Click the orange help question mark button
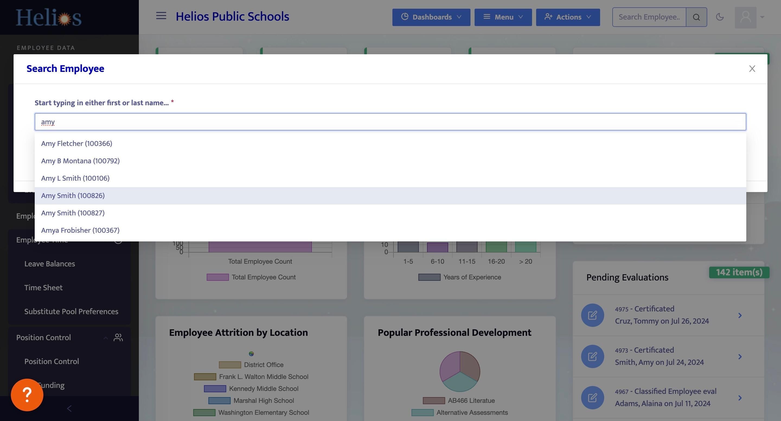Image resolution: width=781 pixels, height=421 pixels. point(27,395)
